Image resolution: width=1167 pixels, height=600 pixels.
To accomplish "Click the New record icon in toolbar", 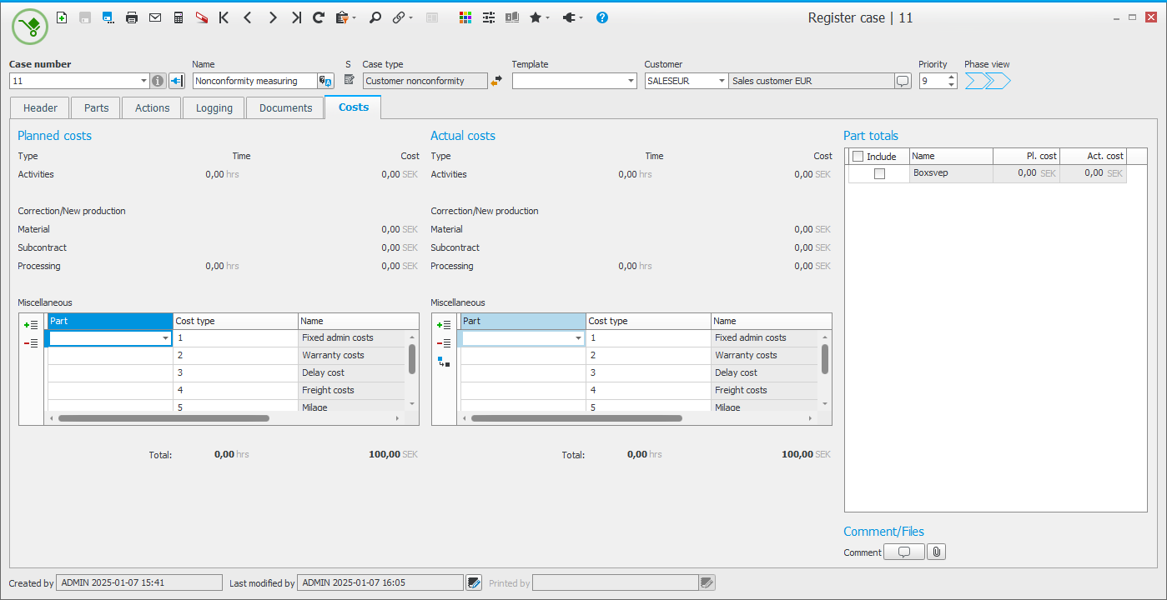I will point(62,17).
